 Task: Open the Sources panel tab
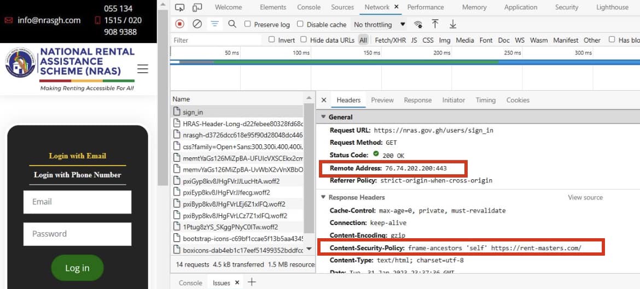(342, 7)
